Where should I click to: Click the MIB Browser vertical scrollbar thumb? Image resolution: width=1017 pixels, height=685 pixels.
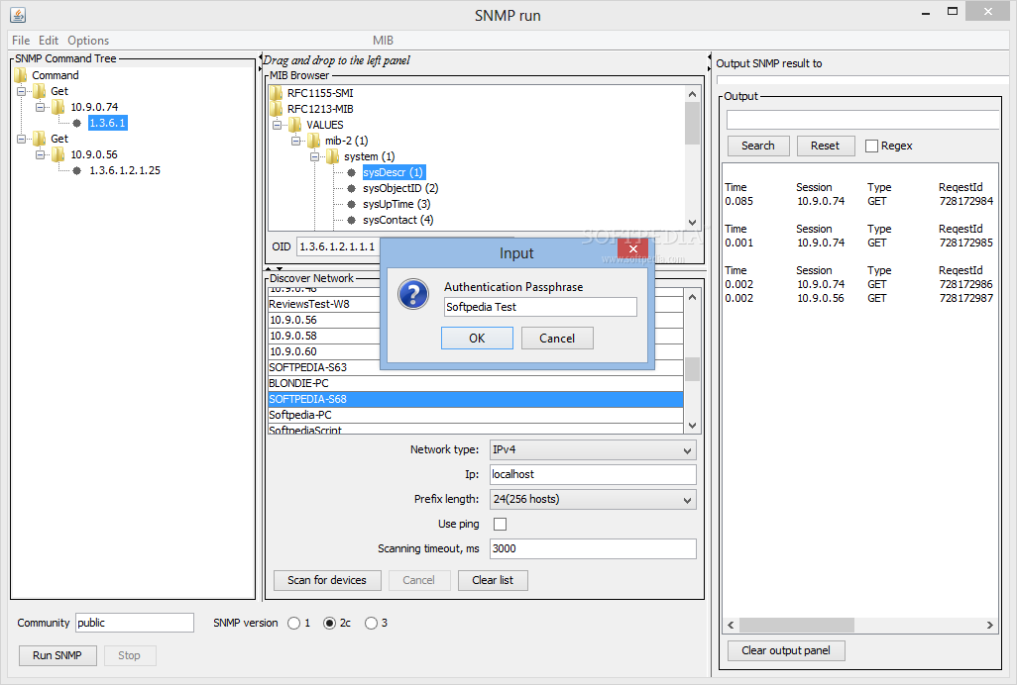(692, 123)
